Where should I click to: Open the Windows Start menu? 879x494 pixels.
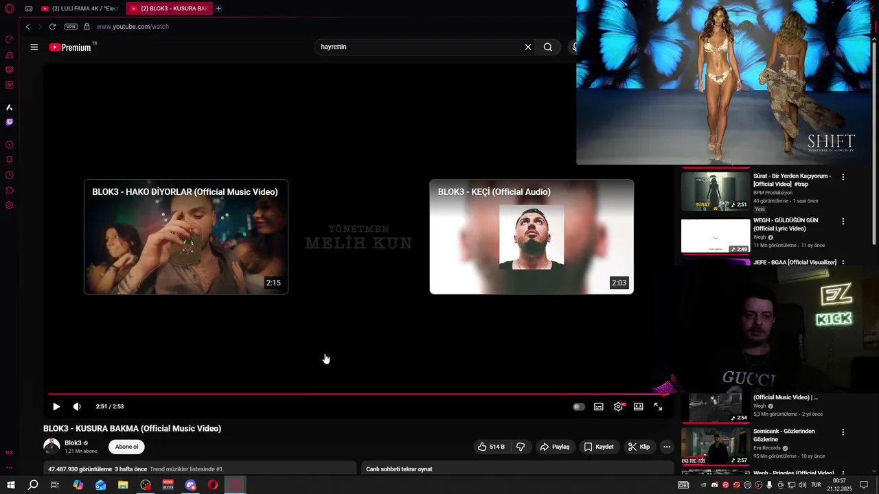[10, 485]
